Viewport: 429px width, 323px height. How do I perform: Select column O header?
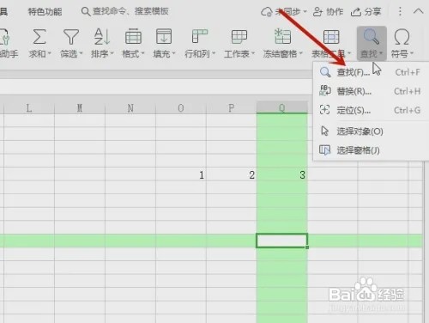point(181,108)
